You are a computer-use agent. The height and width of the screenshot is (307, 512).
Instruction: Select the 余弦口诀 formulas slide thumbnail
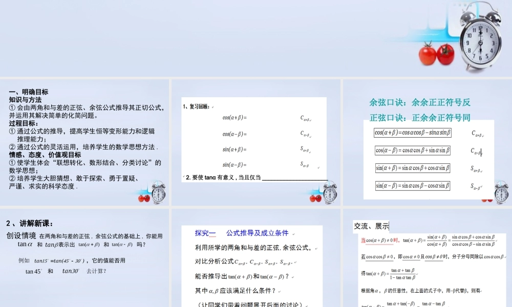428,143
